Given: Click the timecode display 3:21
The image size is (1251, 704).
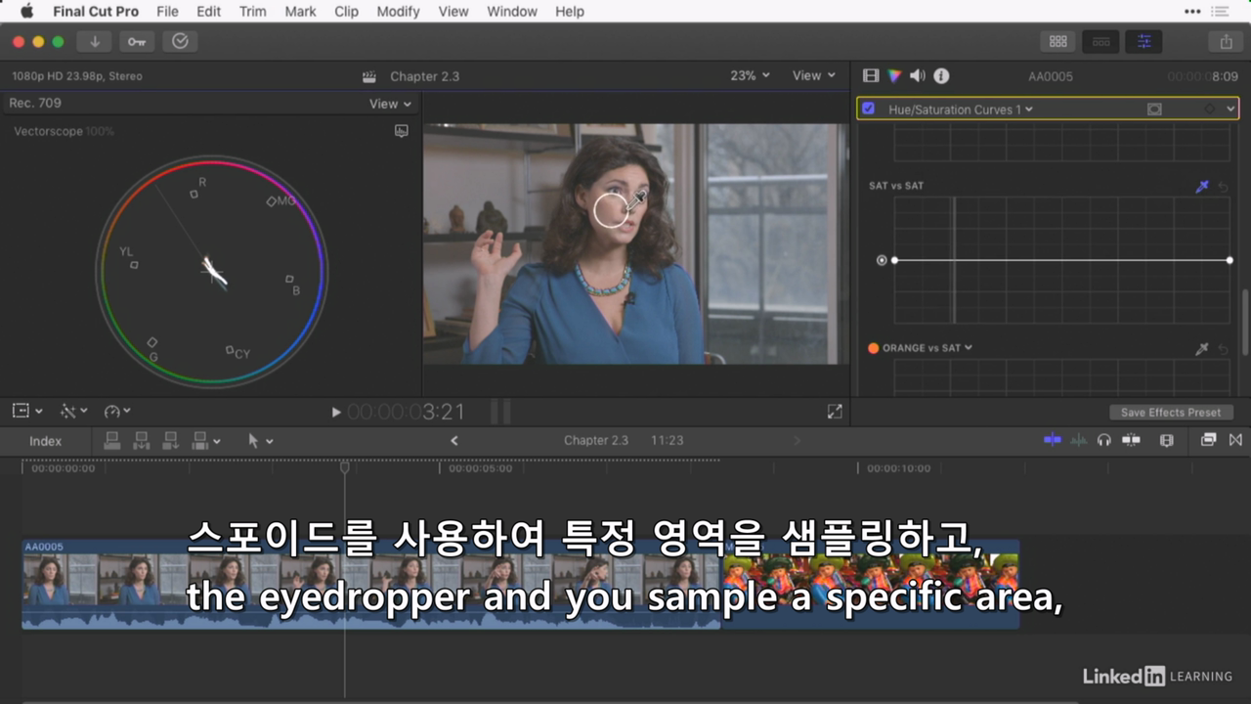Looking at the screenshot, I should pos(406,413).
